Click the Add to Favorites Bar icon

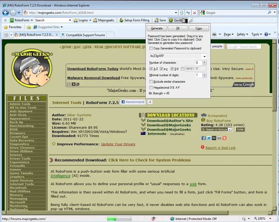tap(29, 27)
